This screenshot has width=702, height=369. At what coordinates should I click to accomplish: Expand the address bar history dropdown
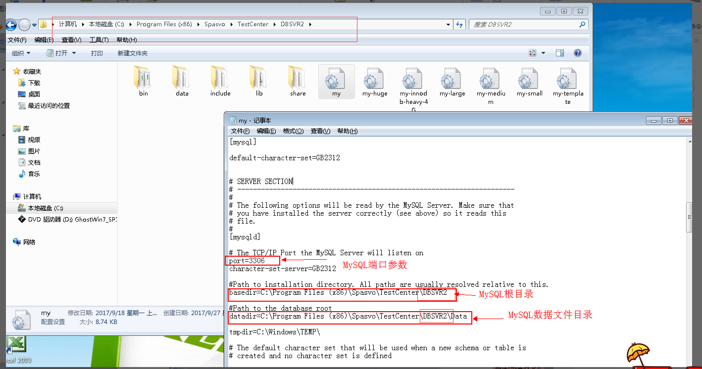[448, 24]
